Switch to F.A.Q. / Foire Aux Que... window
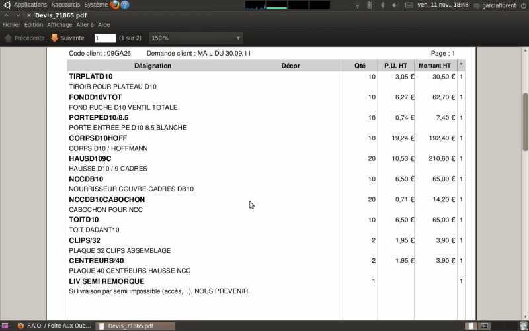The image size is (529, 331). 54,326
